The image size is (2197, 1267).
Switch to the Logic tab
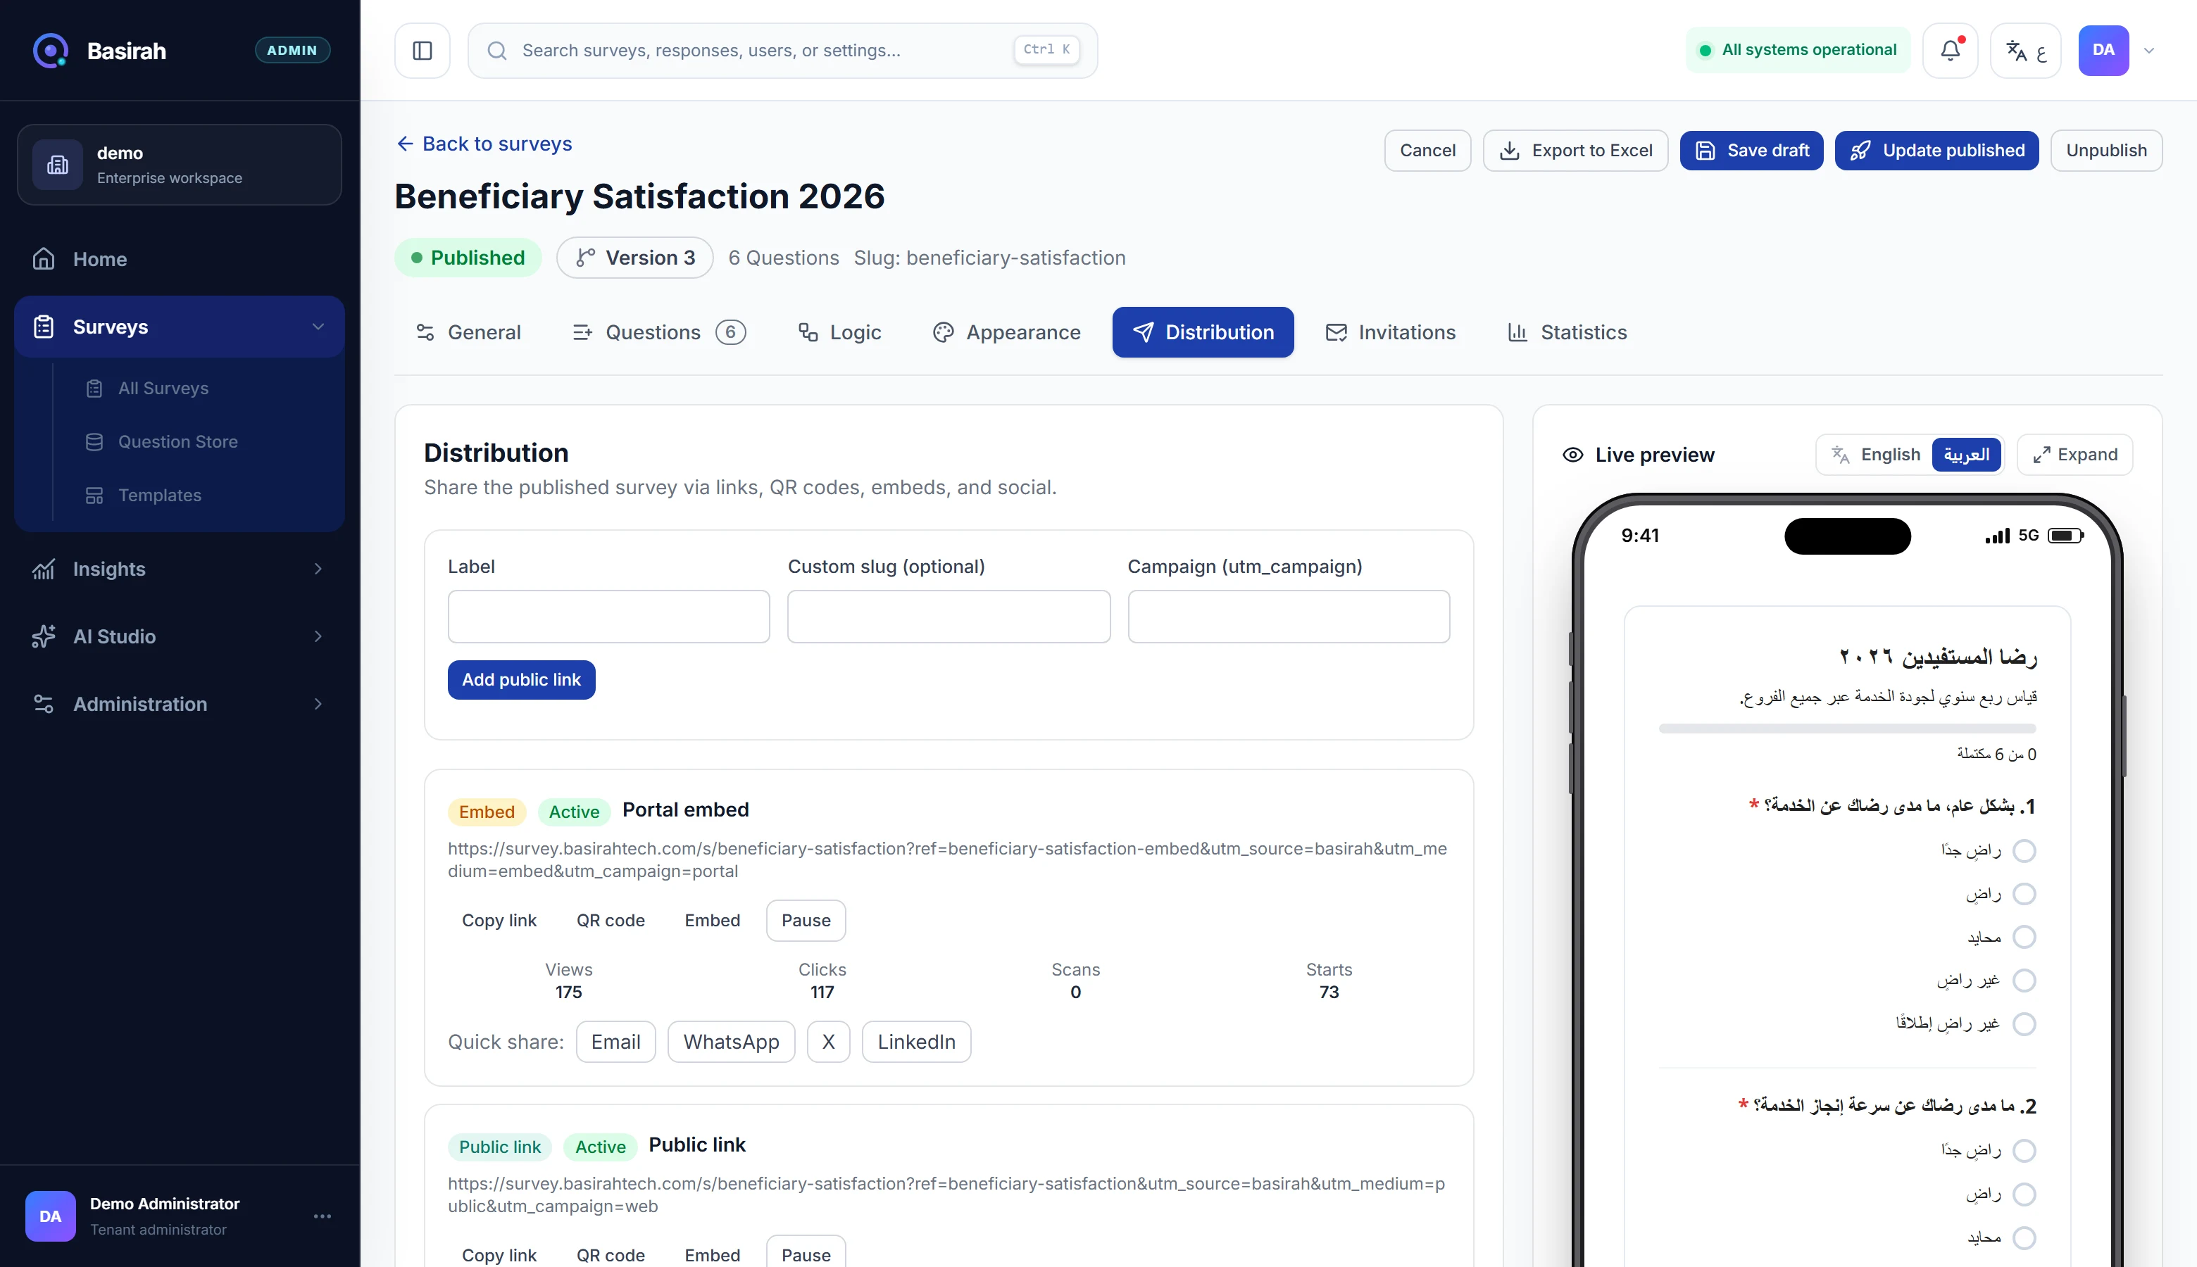pos(839,332)
